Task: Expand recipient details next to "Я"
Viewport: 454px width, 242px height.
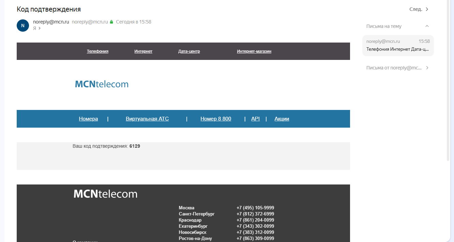Action: pos(40,28)
